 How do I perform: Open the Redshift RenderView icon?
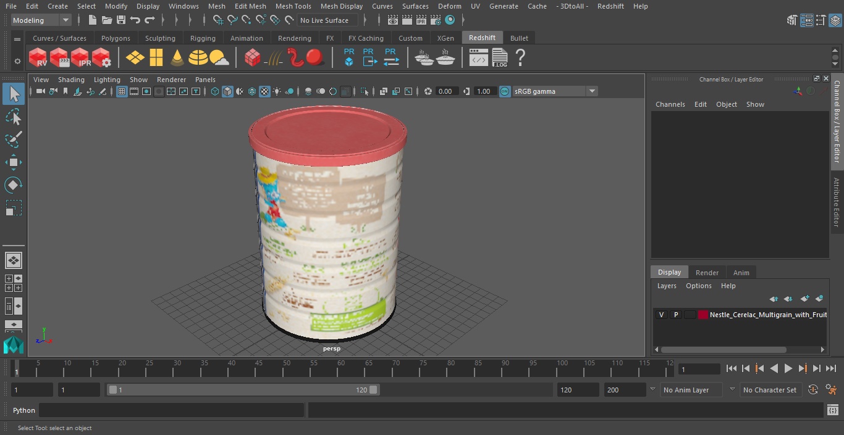click(x=38, y=58)
